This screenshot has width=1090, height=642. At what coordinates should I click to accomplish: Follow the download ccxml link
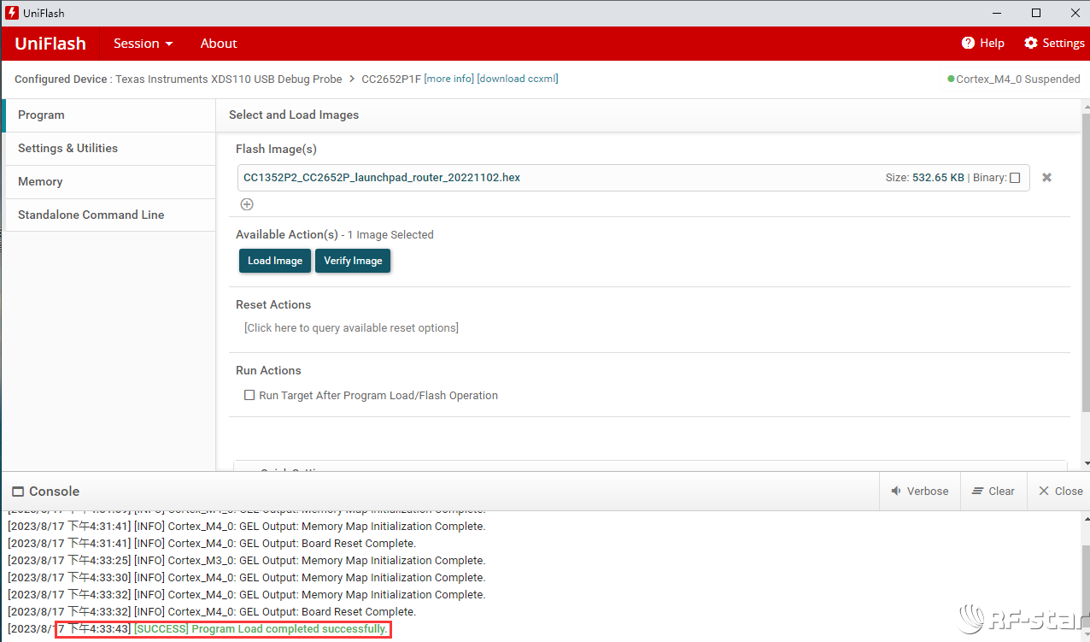click(518, 80)
